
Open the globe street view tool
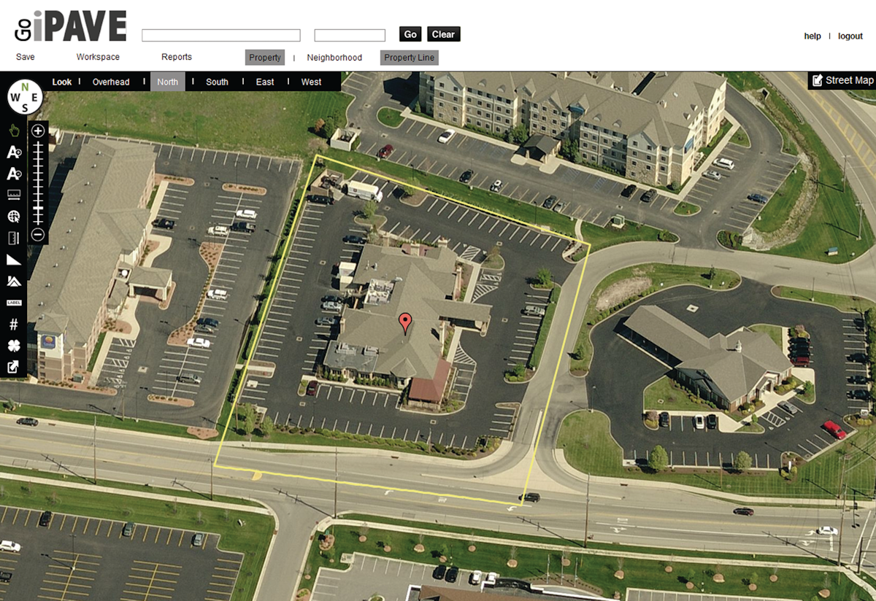point(13,216)
